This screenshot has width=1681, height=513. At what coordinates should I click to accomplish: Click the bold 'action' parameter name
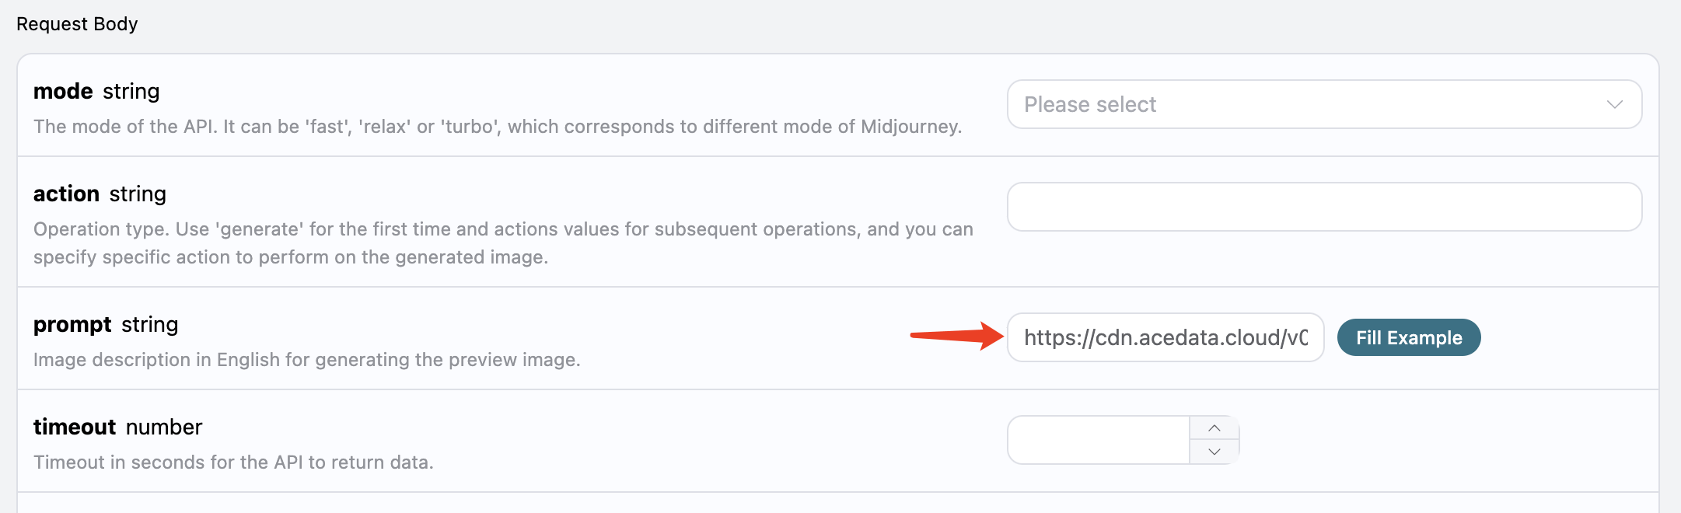click(x=66, y=194)
